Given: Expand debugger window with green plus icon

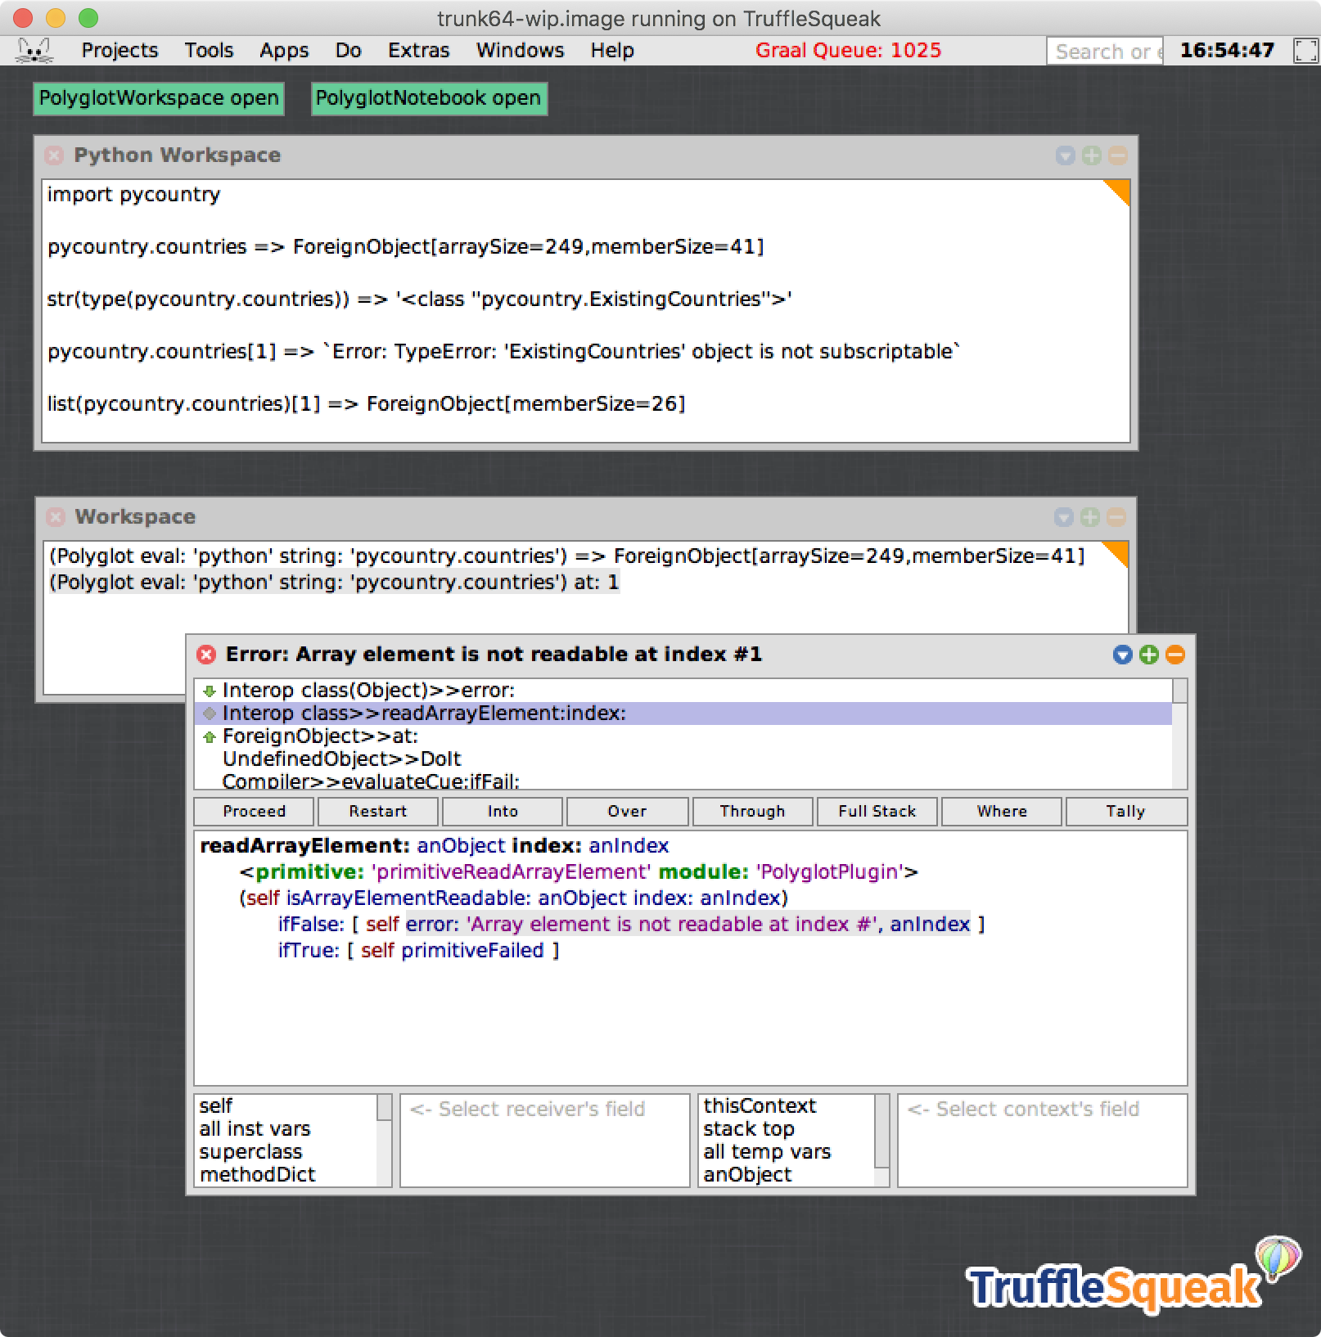Looking at the screenshot, I should pyautogui.click(x=1148, y=655).
